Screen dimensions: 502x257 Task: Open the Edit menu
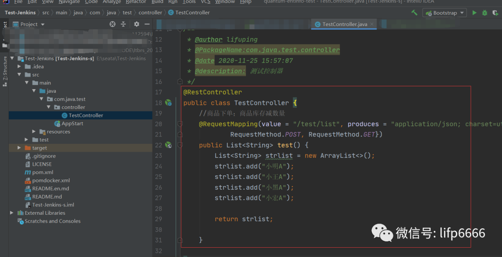click(32, 1)
